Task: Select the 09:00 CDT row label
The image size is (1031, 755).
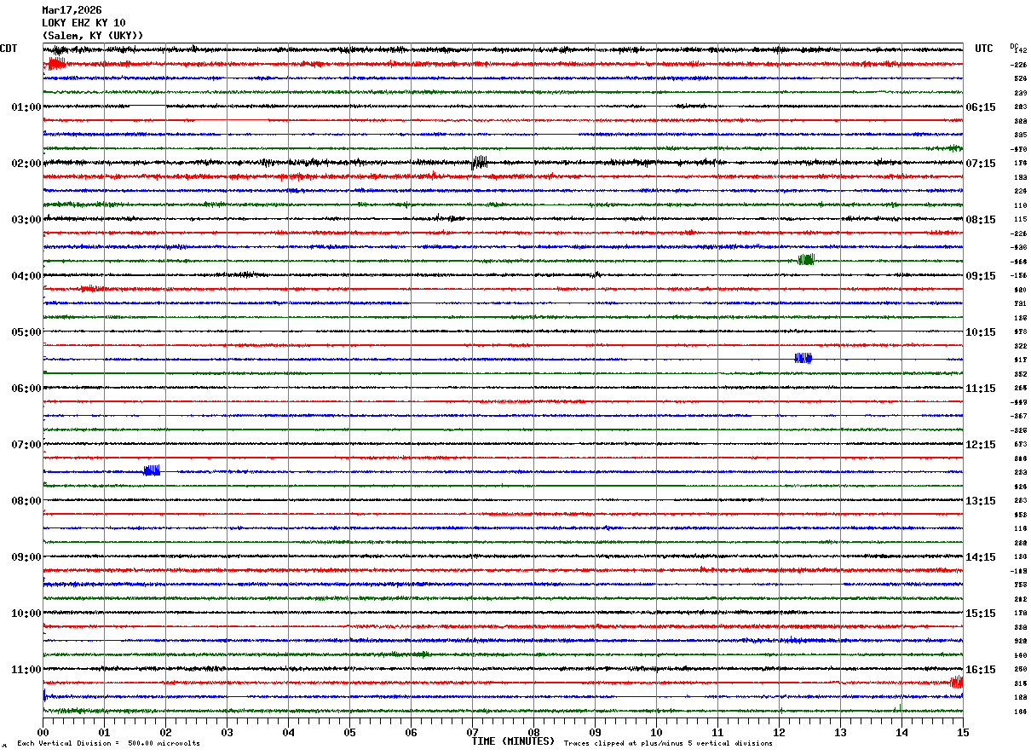Action: (x=26, y=557)
